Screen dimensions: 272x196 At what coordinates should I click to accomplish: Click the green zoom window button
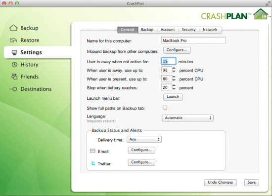point(17,3)
